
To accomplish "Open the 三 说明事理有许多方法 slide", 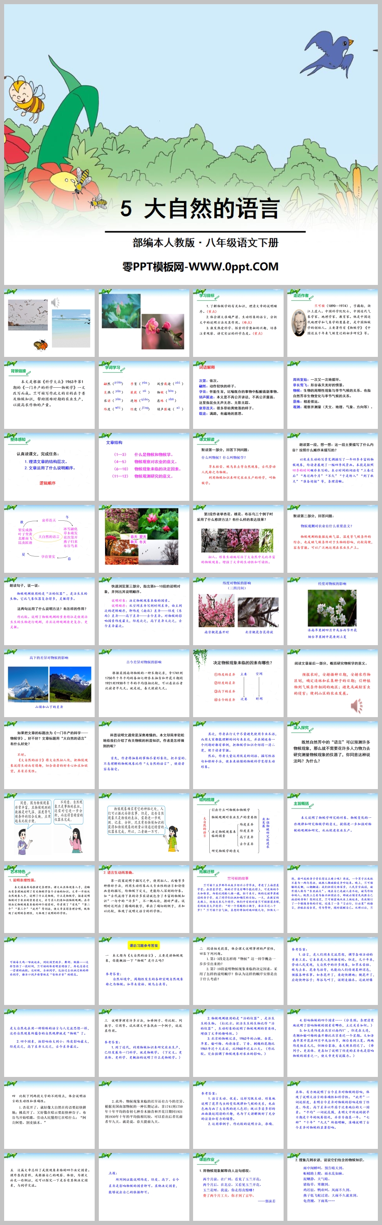I will 144,1043.
